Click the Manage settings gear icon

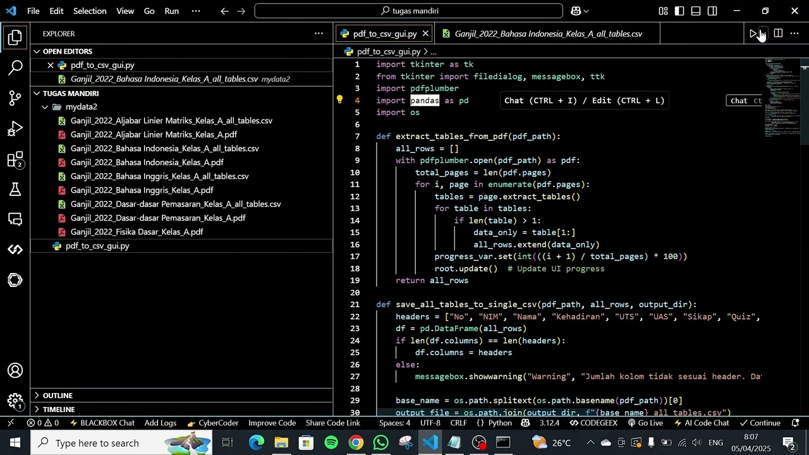point(15,401)
